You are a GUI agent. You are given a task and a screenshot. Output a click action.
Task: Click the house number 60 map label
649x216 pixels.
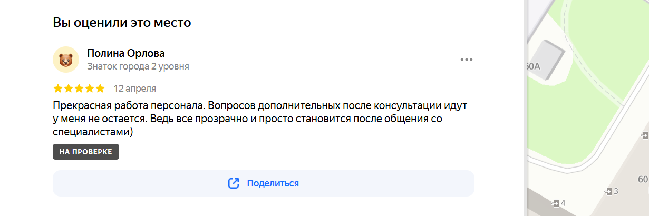pos(643,180)
